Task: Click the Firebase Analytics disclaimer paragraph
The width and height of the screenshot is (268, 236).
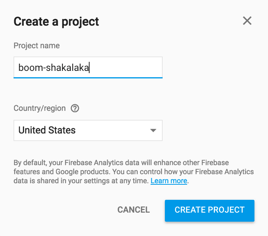Action: coord(134,172)
